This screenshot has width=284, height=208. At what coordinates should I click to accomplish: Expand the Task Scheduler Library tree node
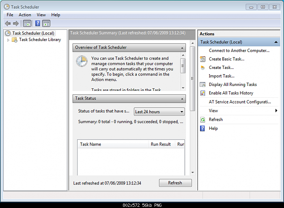8,40
